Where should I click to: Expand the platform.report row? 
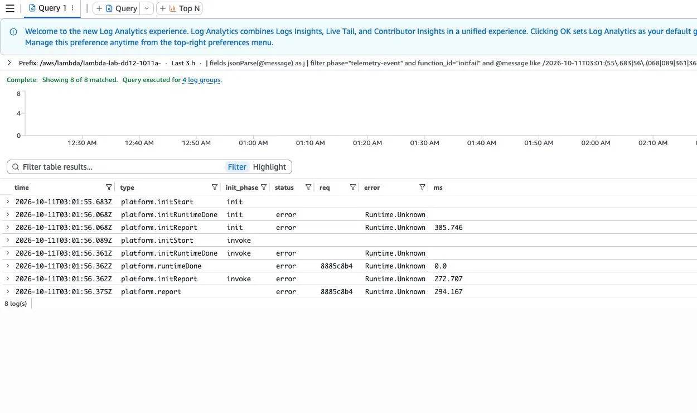tap(8, 291)
